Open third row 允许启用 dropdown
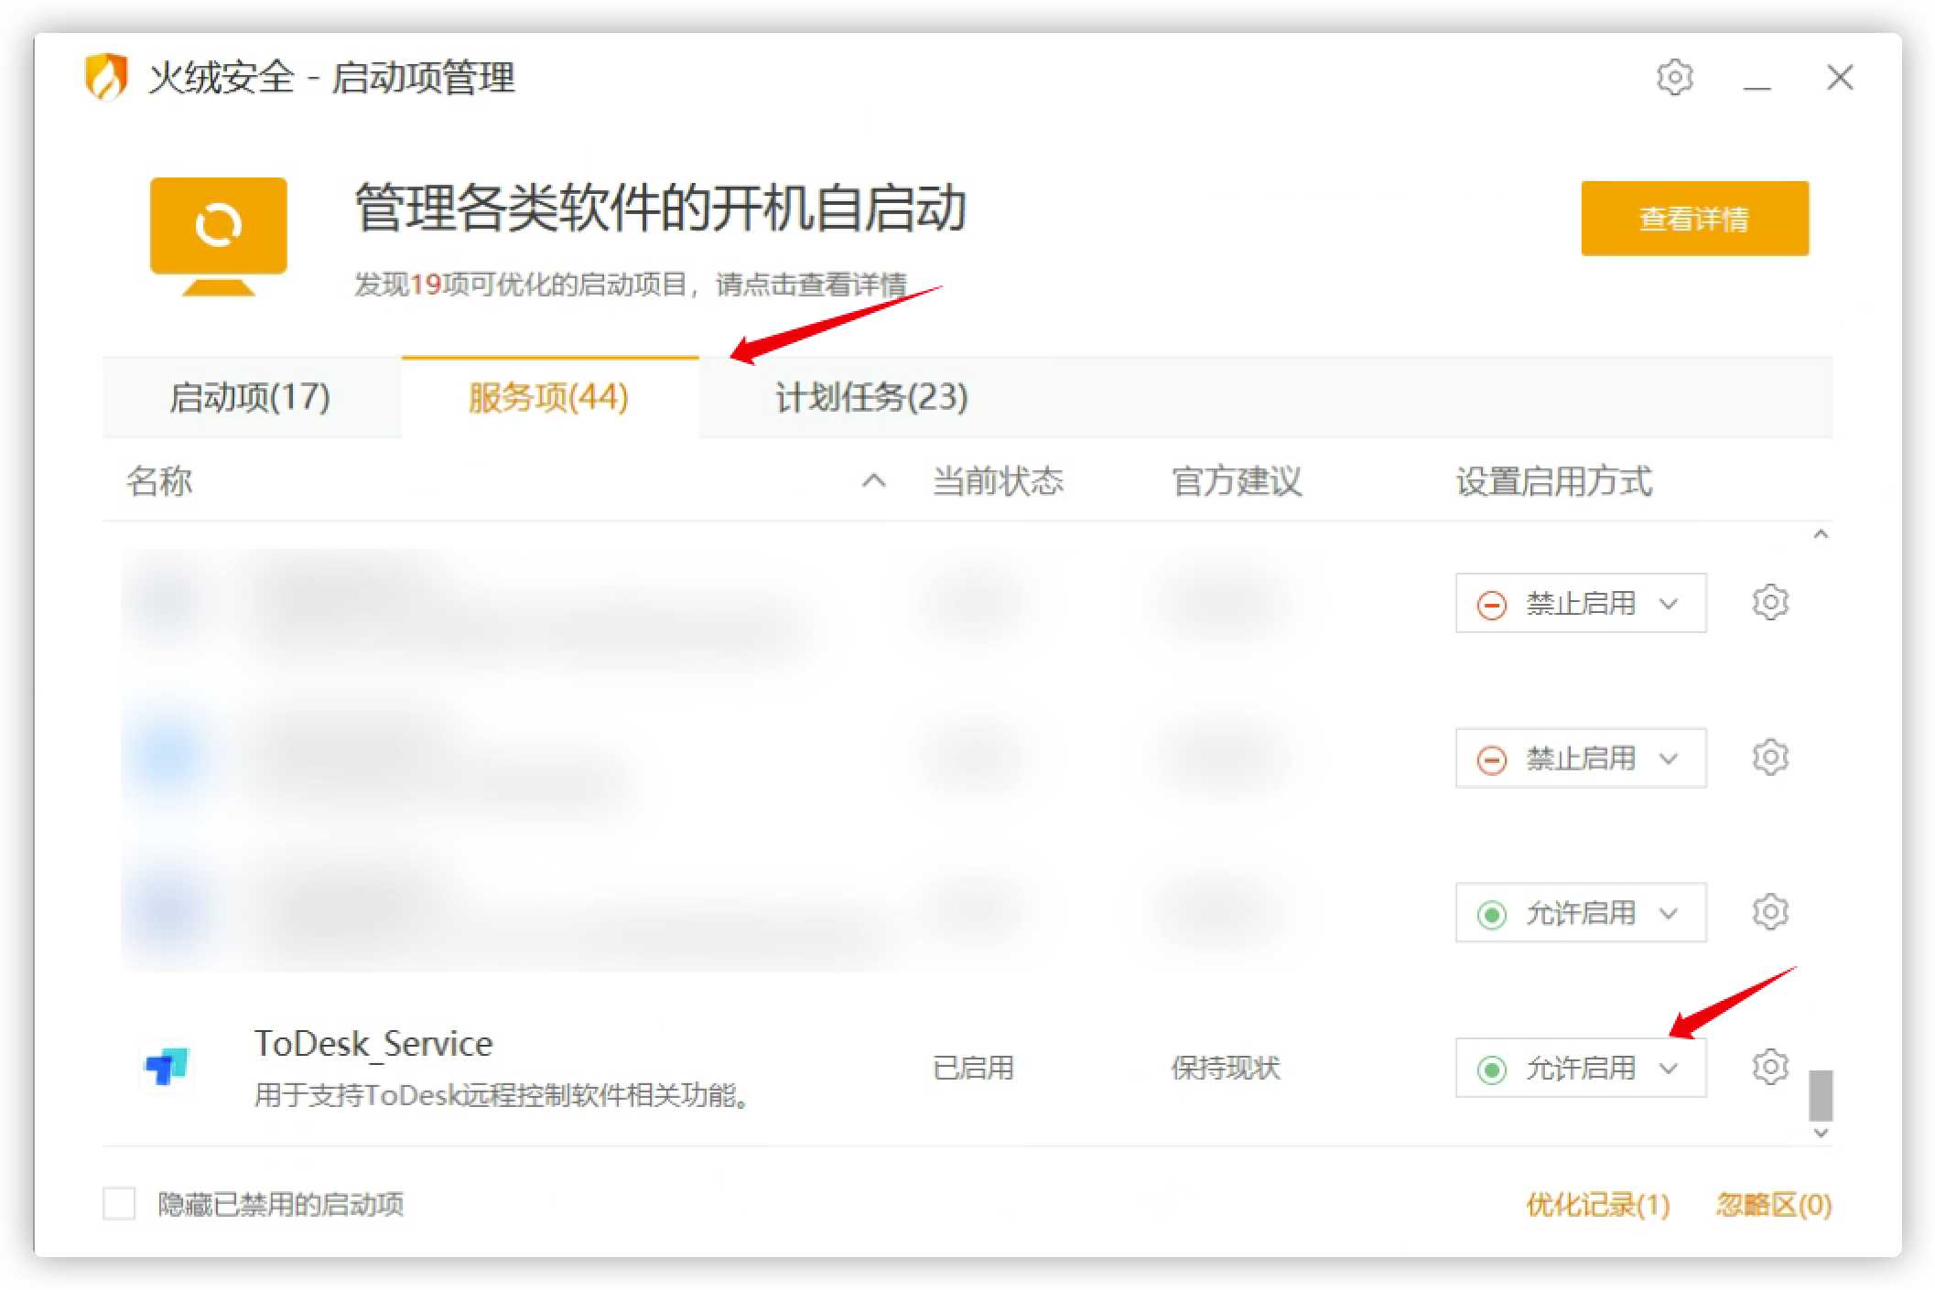1935x1290 pixels. [x=1580, y=913]
